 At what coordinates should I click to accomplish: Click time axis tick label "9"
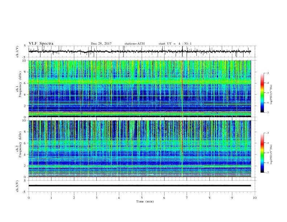click(232, 198)
